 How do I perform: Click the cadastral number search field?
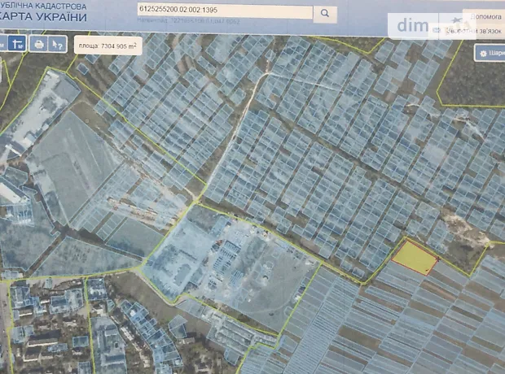226,13
